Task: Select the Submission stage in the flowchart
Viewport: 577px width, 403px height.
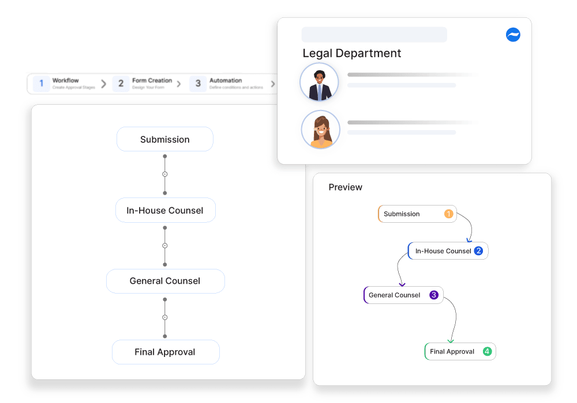Action: pos(165,139)
